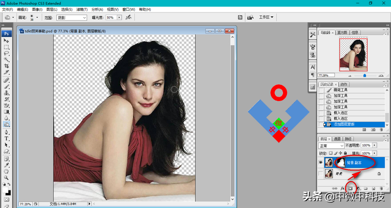Show the 背景 layer via visibility box
This screenshot has width=391, height=208.
(321, 174)
